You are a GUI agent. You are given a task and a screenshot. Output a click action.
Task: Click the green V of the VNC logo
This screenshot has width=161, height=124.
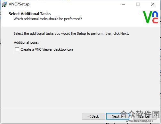[x=148, y=17]
